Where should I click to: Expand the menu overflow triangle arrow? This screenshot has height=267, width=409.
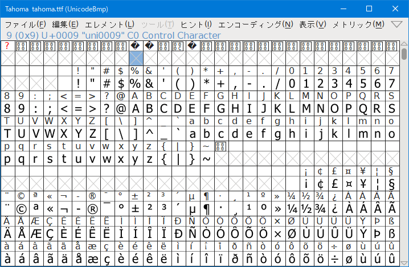(396, 24)
